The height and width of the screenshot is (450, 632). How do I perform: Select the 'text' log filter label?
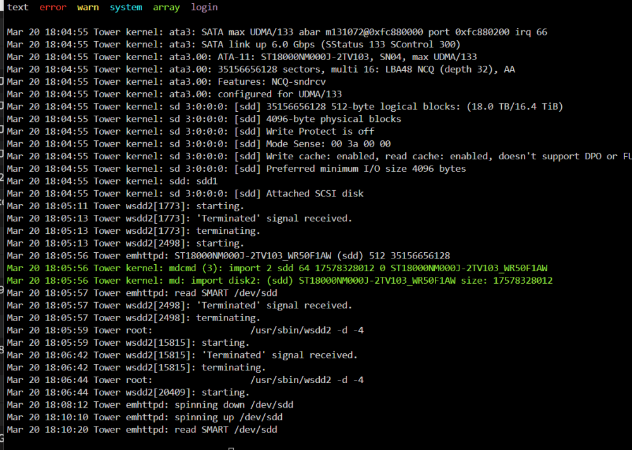pos(18,7)
